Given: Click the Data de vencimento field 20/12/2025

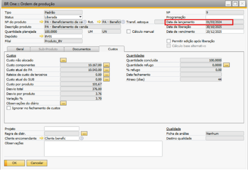Looking at the screenshot, I should (225, 31).
